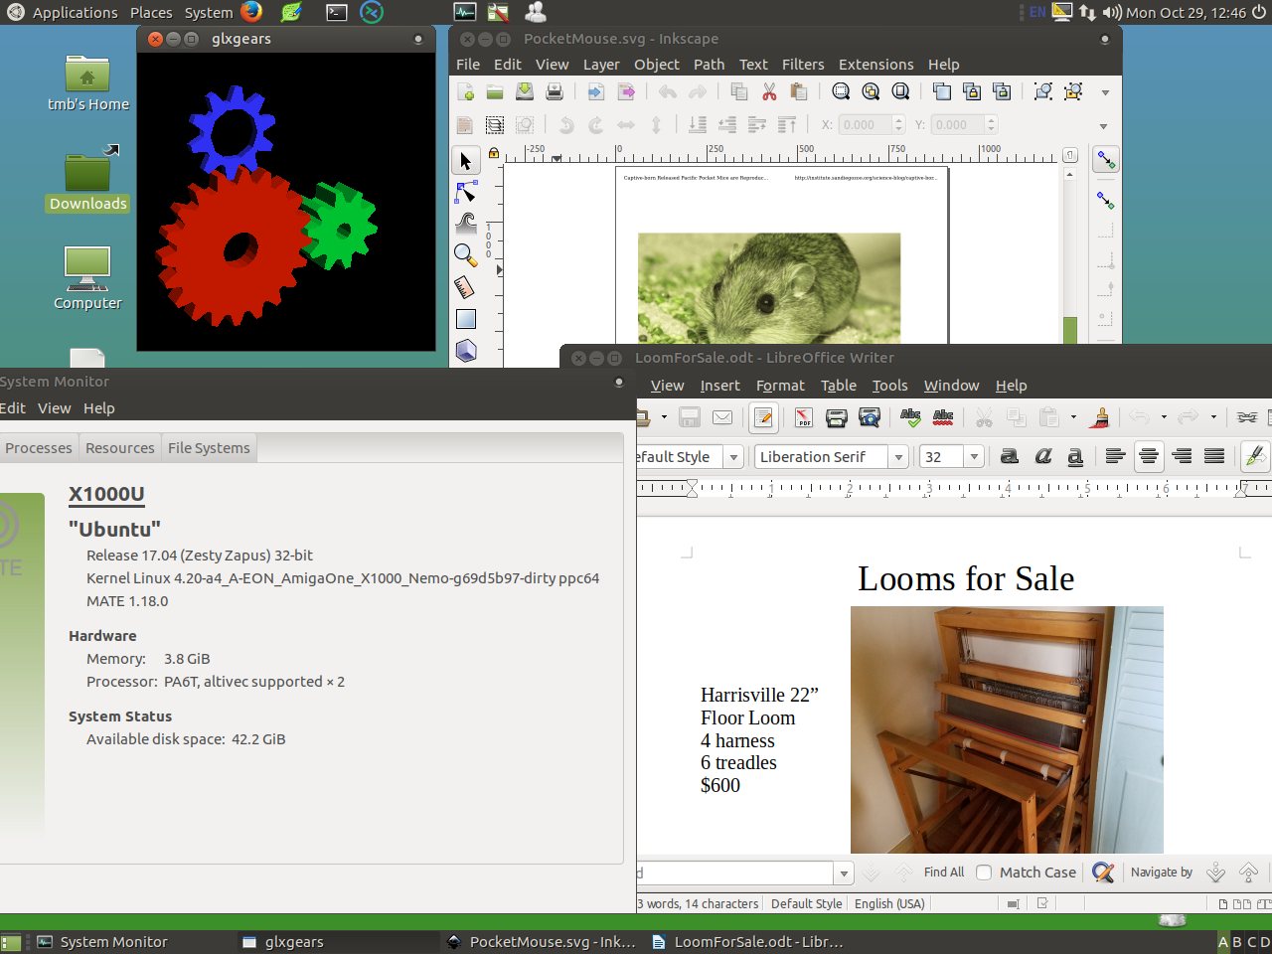
Task: Open the paragraph style dropdown arrow
Action: point(734,457)
